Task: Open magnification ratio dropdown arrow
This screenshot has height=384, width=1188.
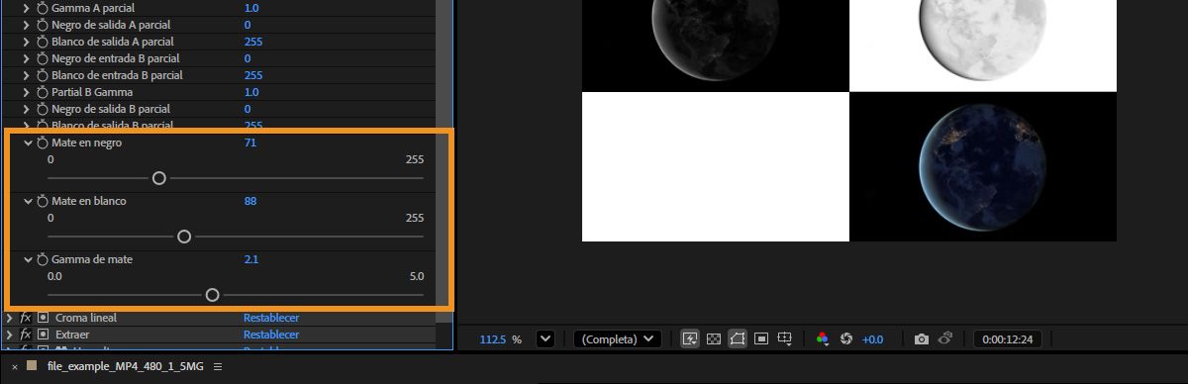Action: [544, 338]
